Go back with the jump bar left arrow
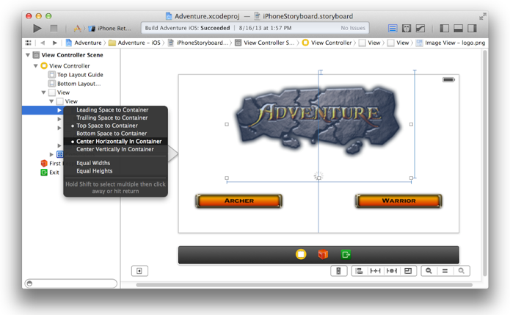Image resolution: width=510 pixels, height=315 pixels. (x=43, y=43)
